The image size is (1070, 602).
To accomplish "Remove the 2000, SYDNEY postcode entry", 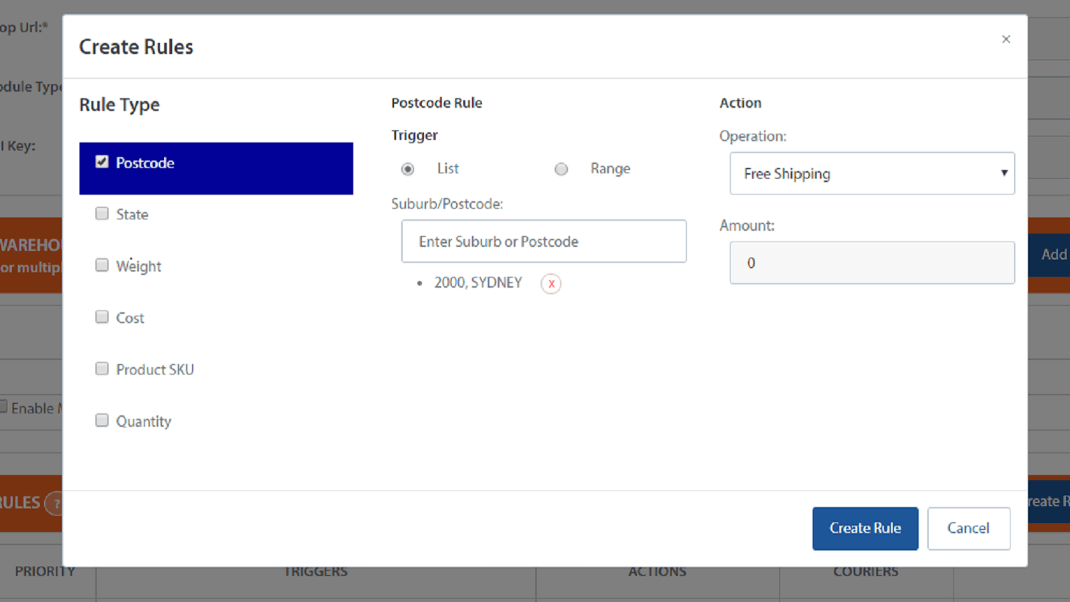I will 550,284.
